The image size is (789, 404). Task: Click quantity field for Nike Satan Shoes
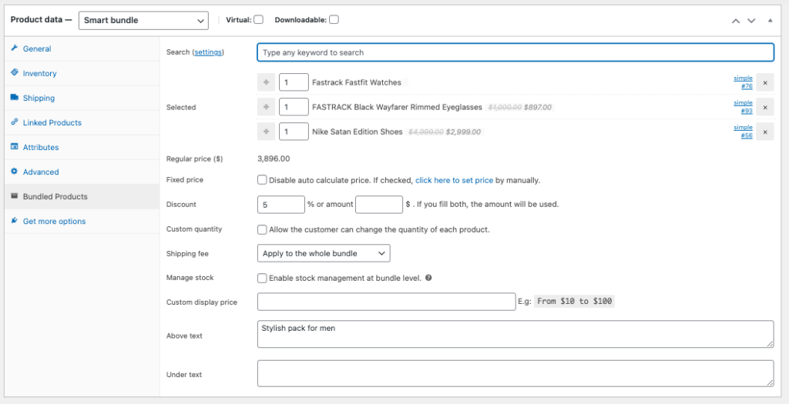click(294, 132)
